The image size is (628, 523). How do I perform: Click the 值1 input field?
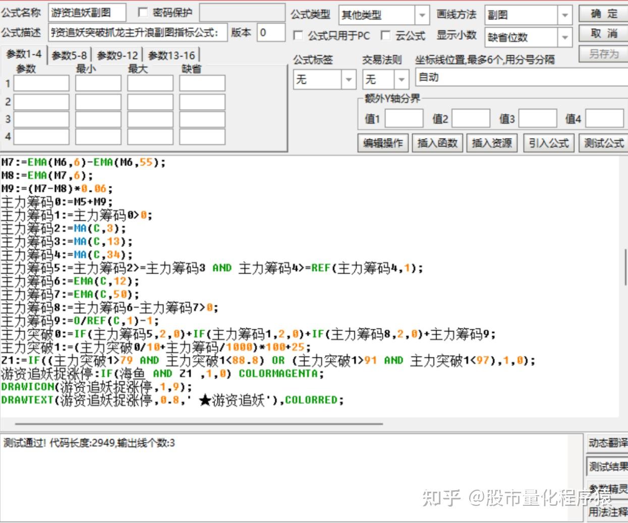click(404, 118)
